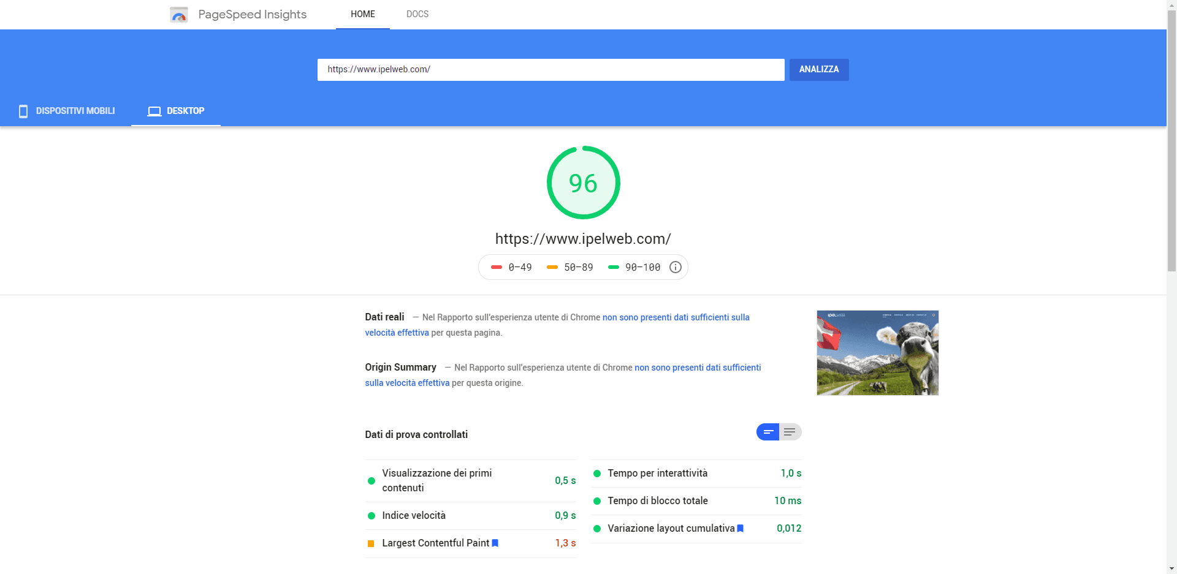The width and height of the screenshot is (1177, 574).
Task: Switch metrics to compact view
Action: click(768, 432)
